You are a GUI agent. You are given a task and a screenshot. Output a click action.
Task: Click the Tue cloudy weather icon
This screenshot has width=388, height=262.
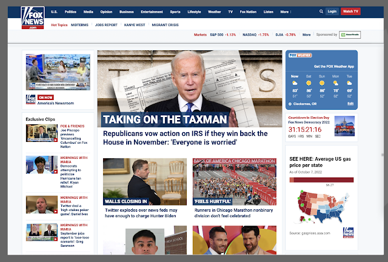click(349, 83)
